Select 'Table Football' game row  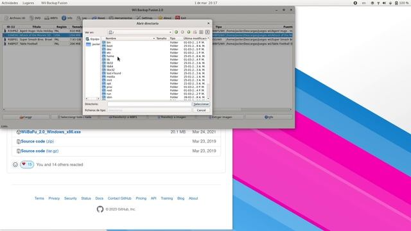[x=147, y=44]
